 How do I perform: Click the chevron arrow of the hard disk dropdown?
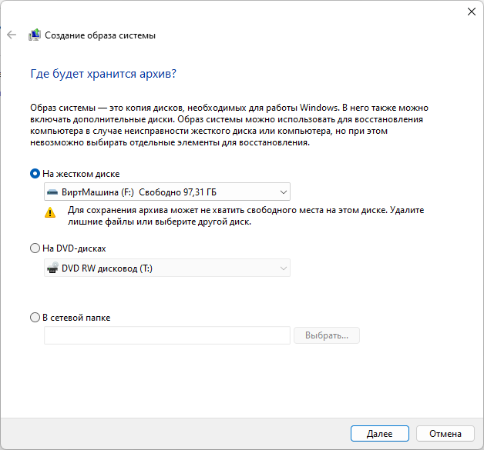[x=284, y=192]
